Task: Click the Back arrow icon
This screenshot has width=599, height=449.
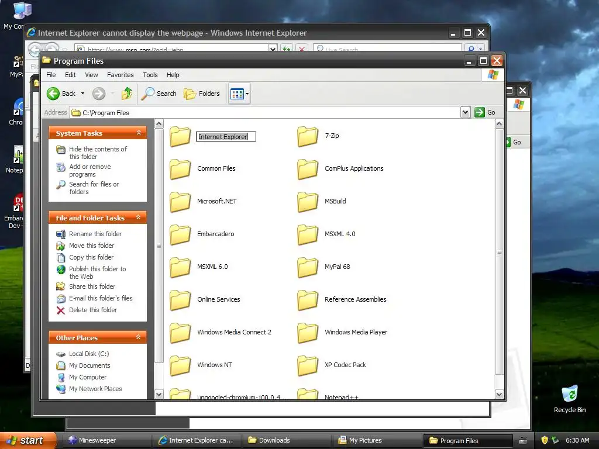Action: pos(53,94)
